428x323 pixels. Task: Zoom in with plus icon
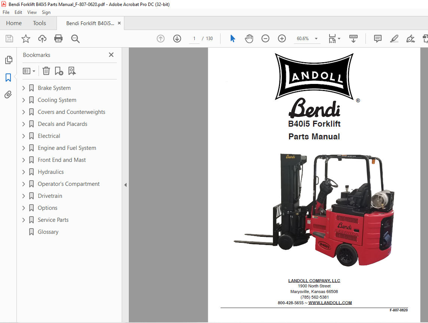pos(282,39)
